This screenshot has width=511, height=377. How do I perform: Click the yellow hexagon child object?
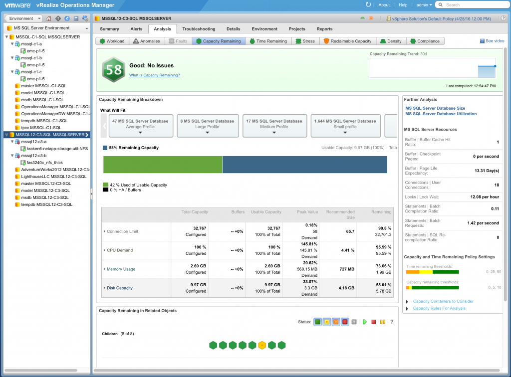click(x=262, y=345)
